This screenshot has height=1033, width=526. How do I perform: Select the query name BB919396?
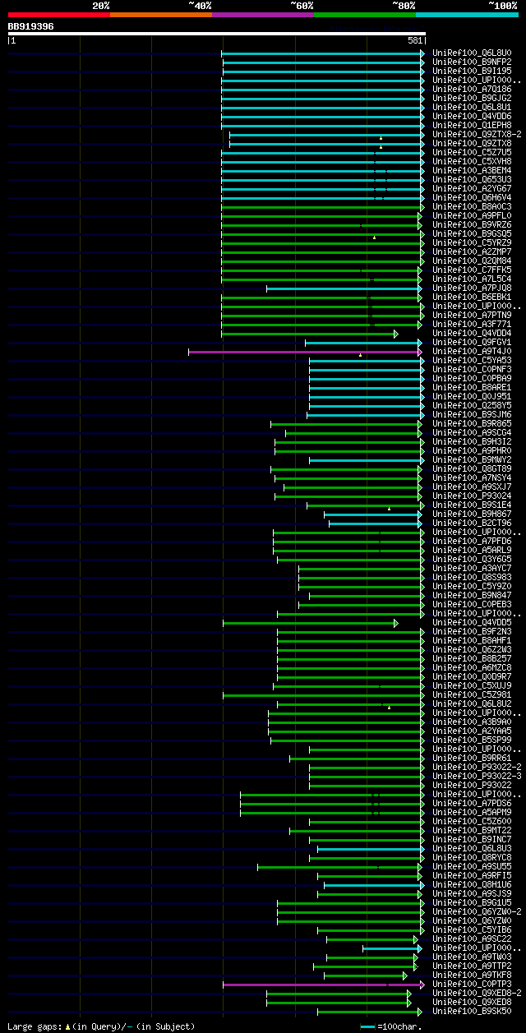(31, 26)
